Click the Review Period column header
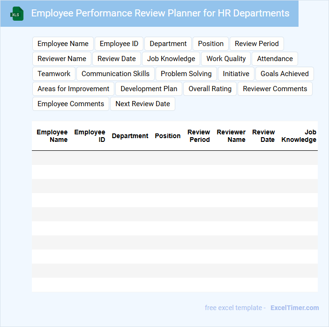 [x=199, y=136]
